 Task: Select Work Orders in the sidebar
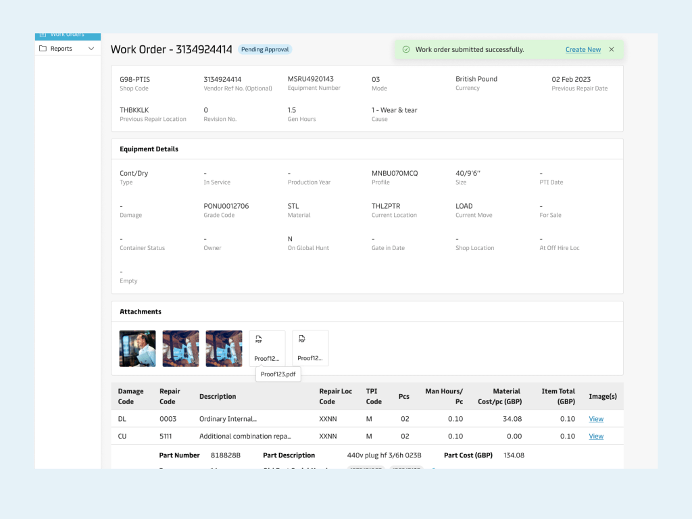coord(67,34)
